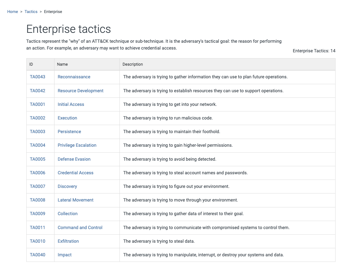The height and width of the screenshot is (269, 351).
Task: Open the TA0043 tactic ID link
Action: click(x=37, y=77)
